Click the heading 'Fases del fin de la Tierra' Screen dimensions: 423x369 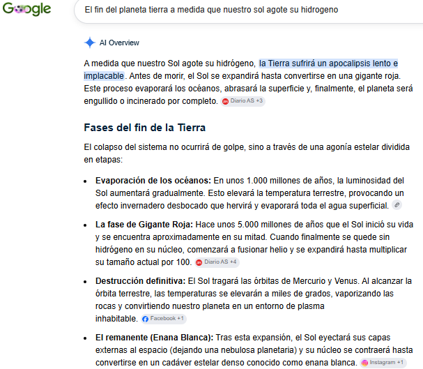point(144,128)
